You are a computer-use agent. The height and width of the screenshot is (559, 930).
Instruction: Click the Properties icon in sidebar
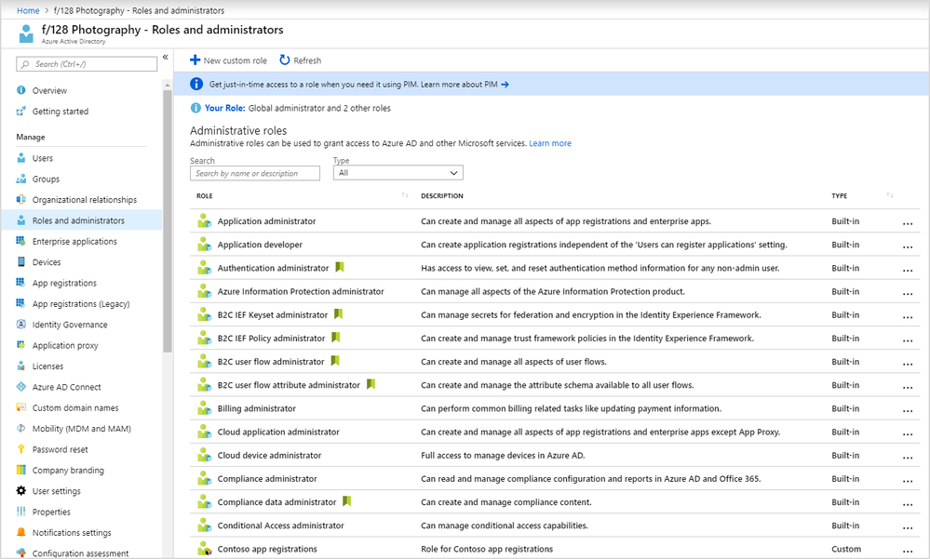pyautogui.click(x=21, y=511)
